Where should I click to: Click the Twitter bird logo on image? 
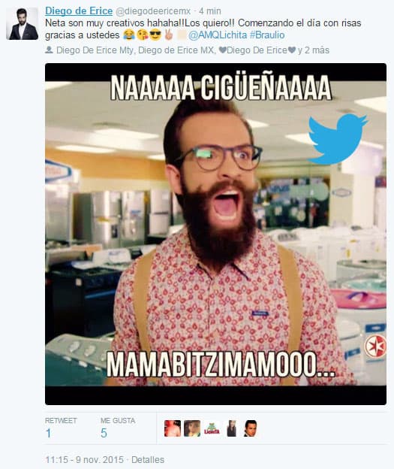click(x=338, y=138)
